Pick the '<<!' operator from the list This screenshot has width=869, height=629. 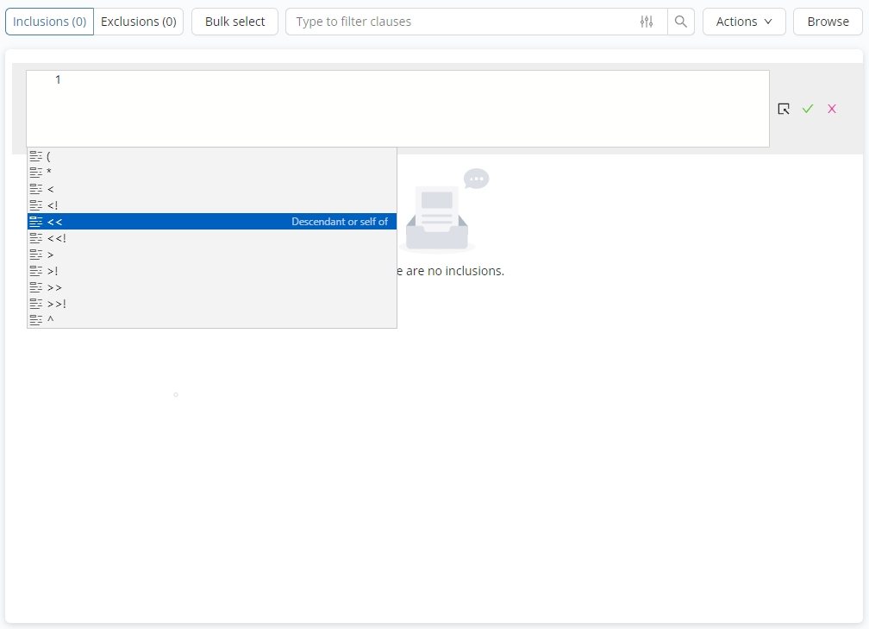pos(212,238)
